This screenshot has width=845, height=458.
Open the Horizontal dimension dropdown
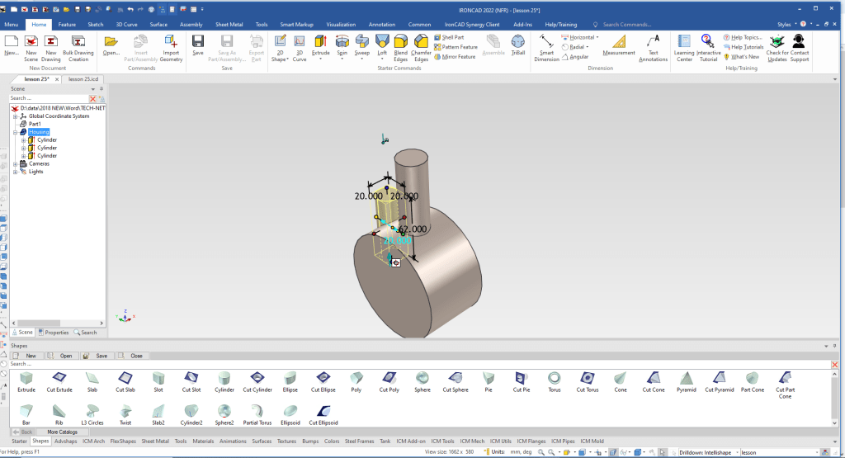(x=597, y=37)
